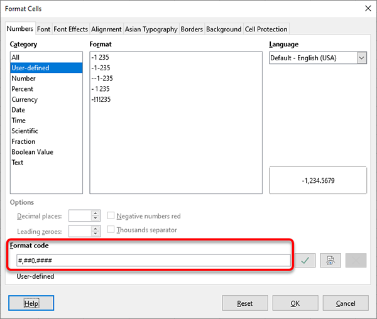
Task: Select format entry -1-235
Action: (176, 68)
